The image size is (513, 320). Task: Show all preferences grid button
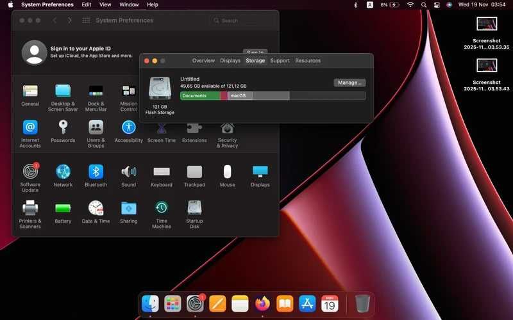coord(86,20)
